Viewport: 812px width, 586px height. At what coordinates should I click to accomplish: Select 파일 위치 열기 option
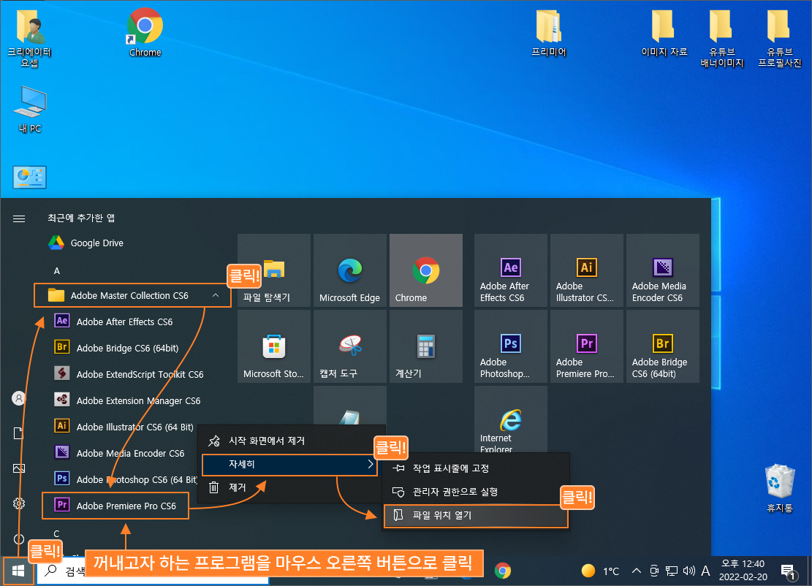pos(475,516)
